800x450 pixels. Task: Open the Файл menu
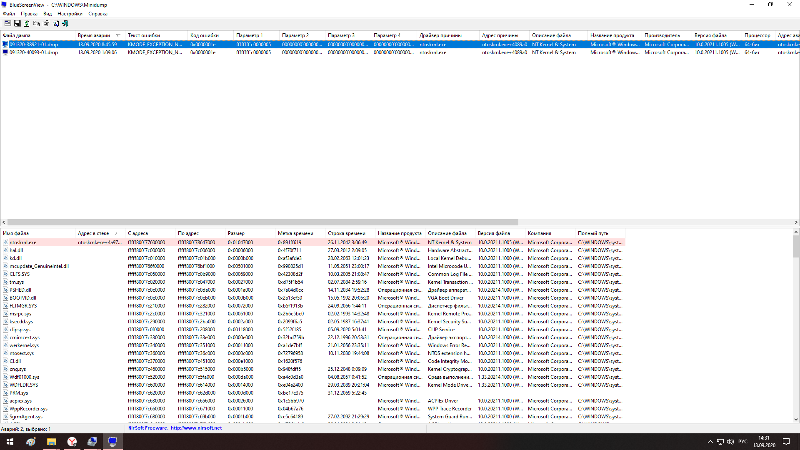[x=9, y=14]
